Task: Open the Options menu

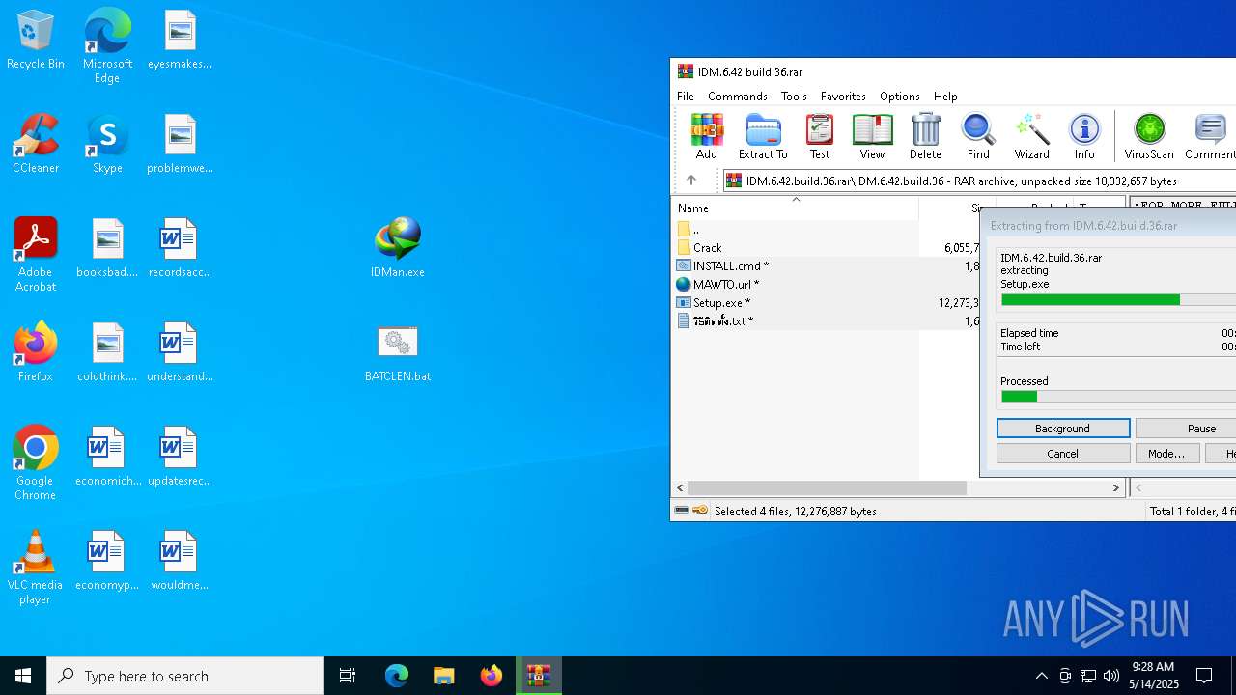Action: pos(899,97)
